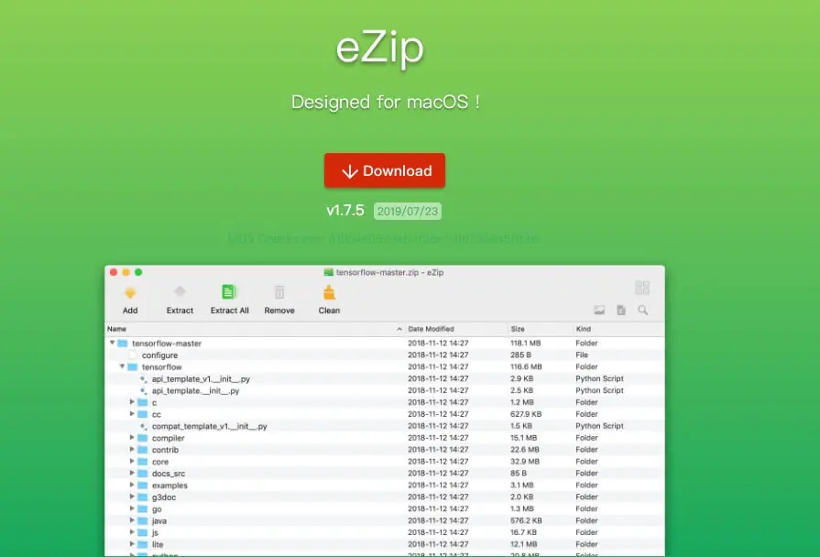Click the green zoom window button
This screenshot has height=557, width=820.
(x=138, y=272)
